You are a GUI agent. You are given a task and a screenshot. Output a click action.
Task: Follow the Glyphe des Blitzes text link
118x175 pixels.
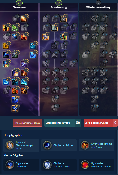click(x=63, y=145)
